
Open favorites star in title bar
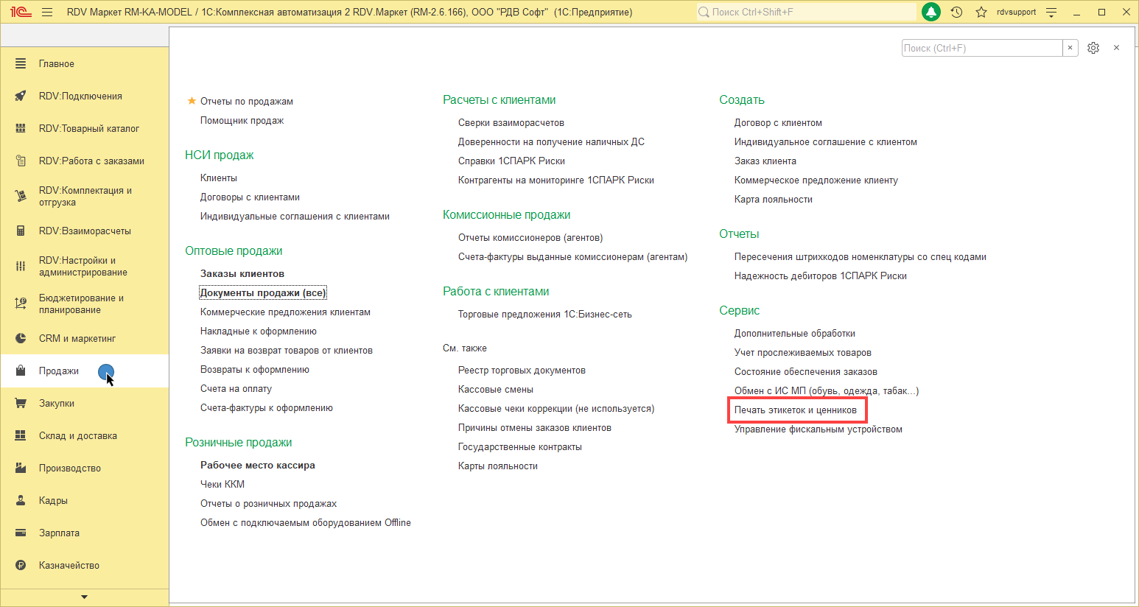pos(981,12)
